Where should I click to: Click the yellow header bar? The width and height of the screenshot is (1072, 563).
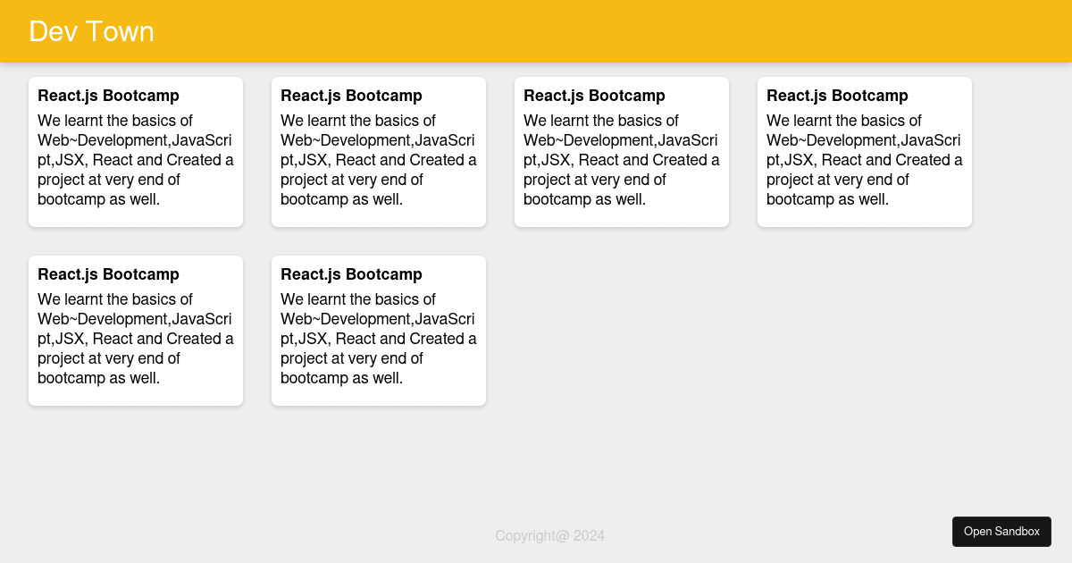(x=536, y=31)
